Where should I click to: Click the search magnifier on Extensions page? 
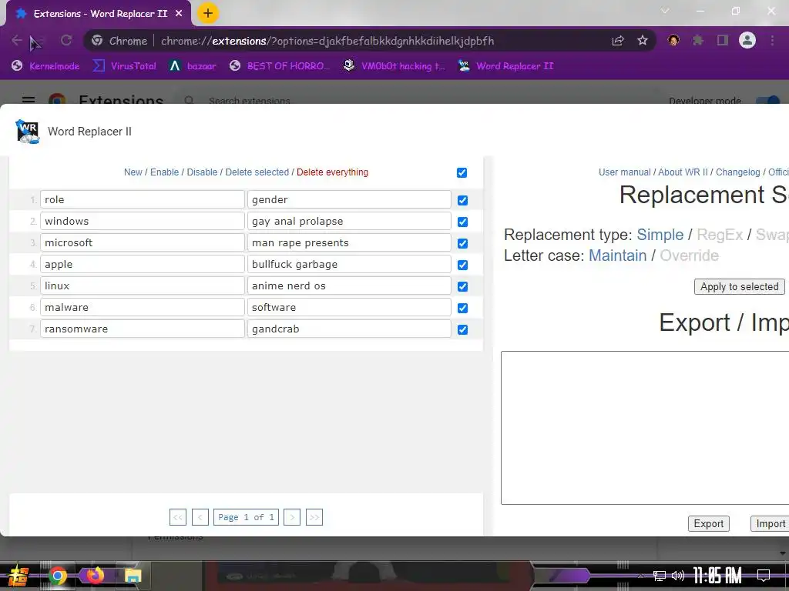189,101
